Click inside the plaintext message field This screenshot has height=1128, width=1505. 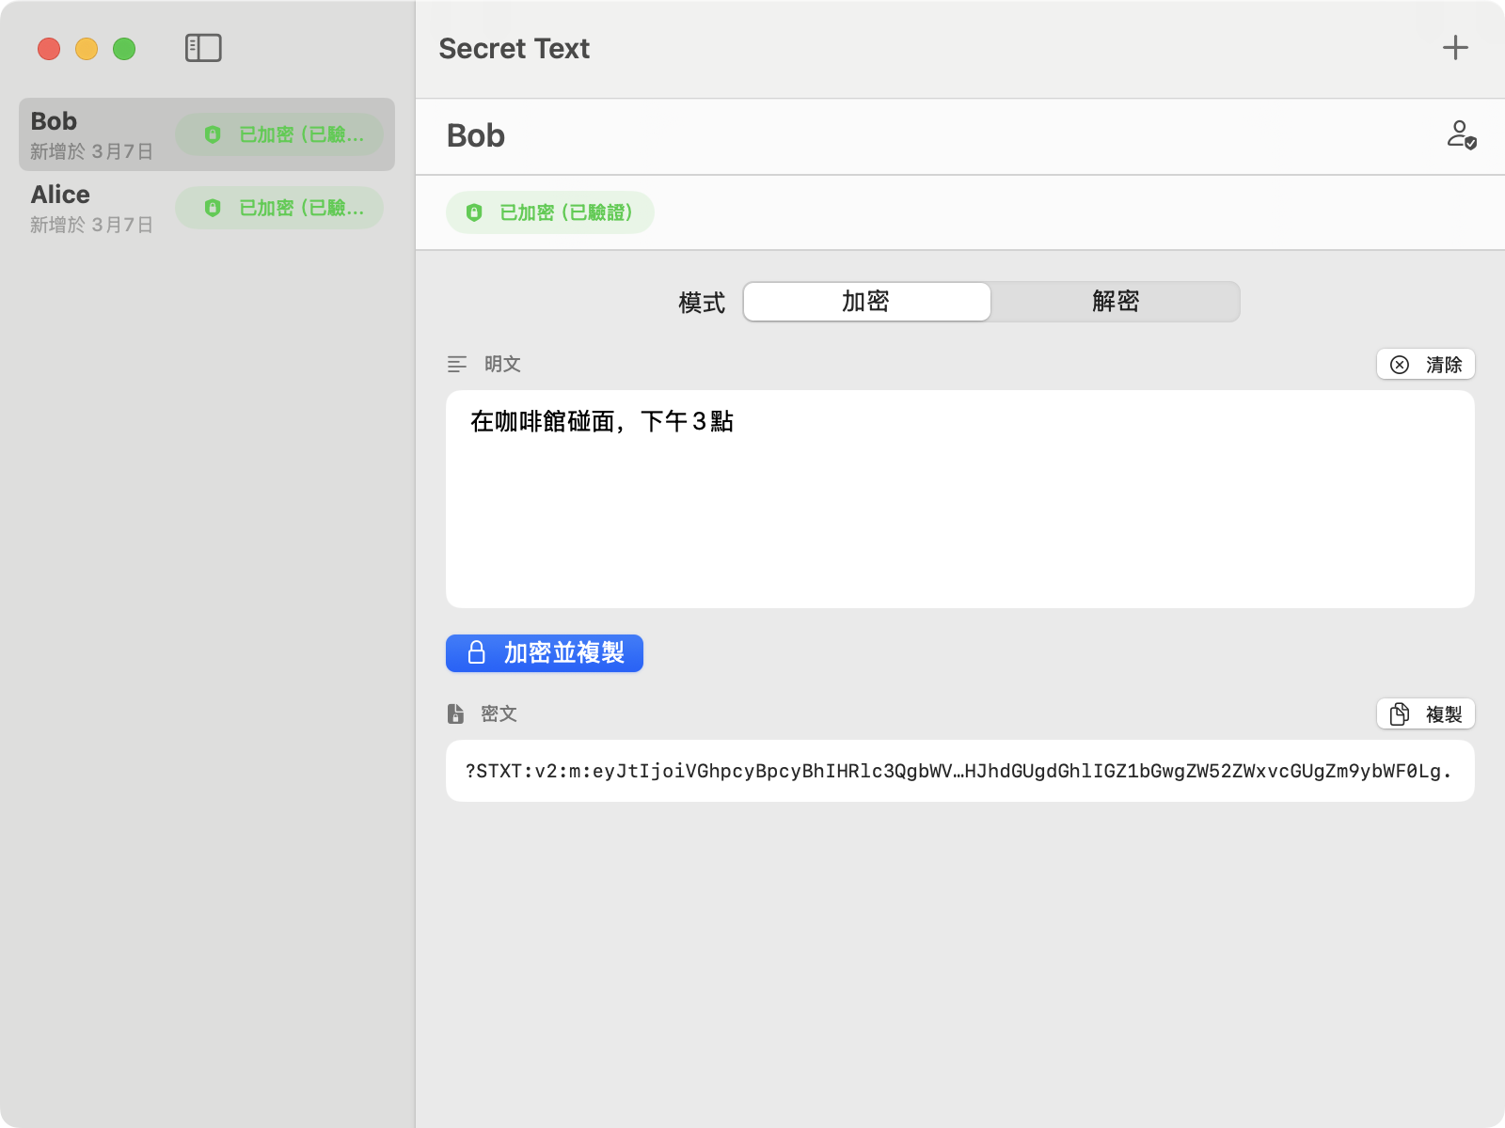[959, 508]
